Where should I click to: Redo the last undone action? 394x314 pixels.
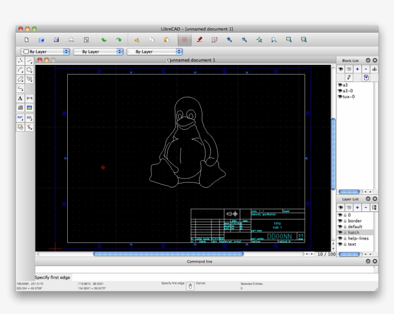[x=119, y=40]
